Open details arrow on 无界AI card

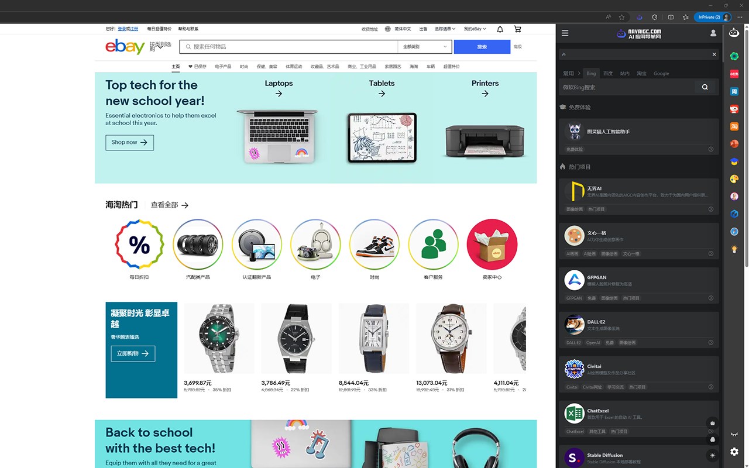pos(711,209)
